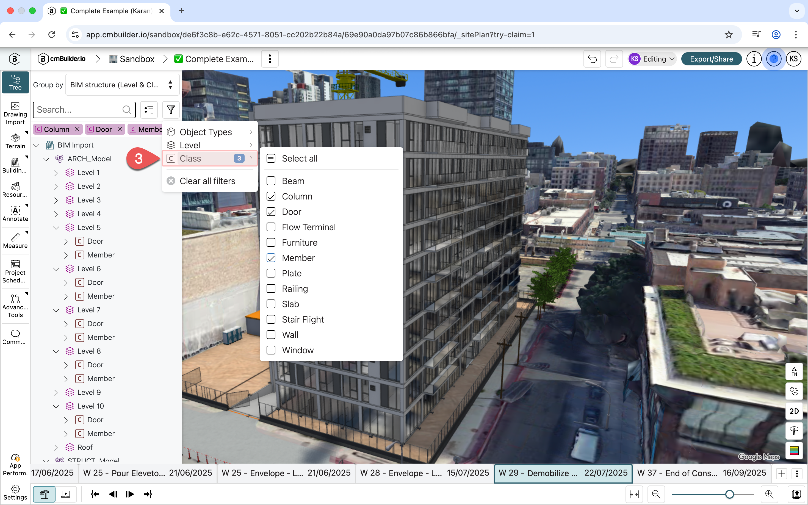Choose Clear all filters
Viewport: 808px width, 505px height.
click(210, 181)
